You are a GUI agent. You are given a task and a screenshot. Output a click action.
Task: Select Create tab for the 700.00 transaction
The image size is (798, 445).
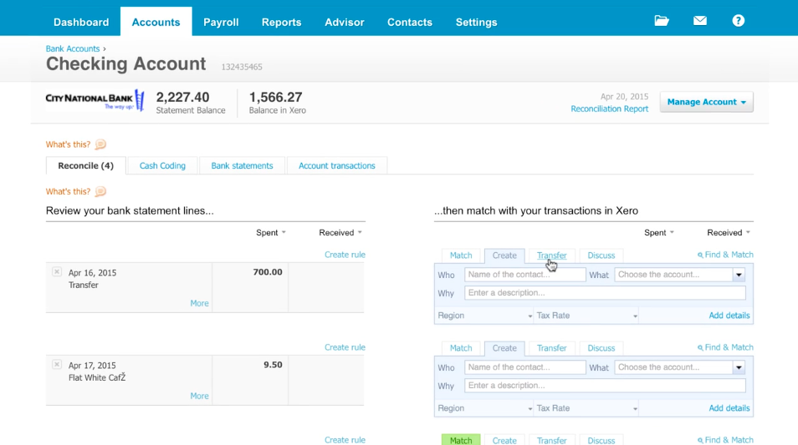click(504, 255)
